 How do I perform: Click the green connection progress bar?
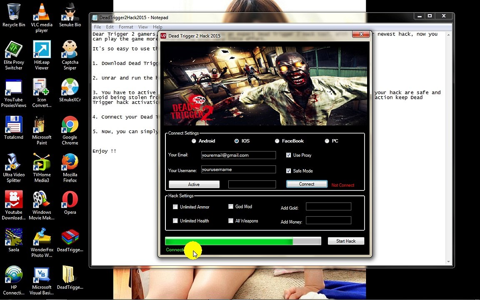pos(243,241)
